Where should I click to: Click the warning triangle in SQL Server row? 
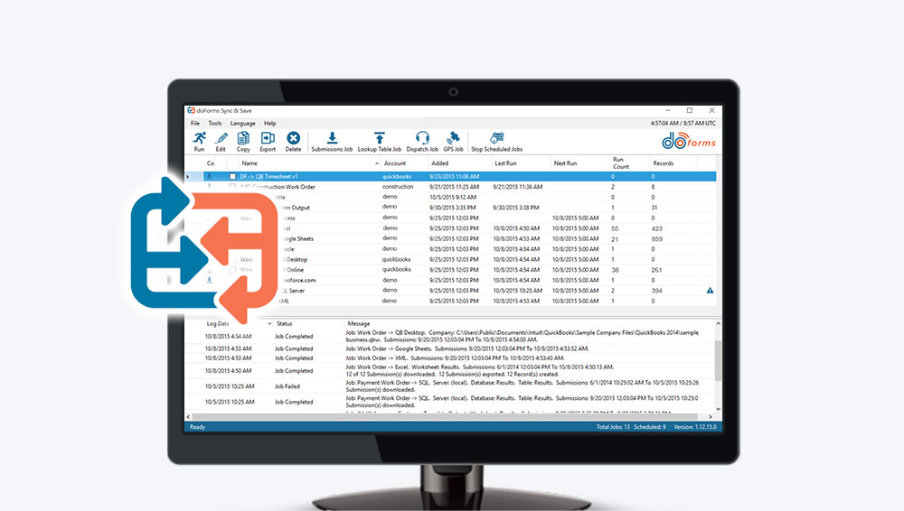coord(710,291)
